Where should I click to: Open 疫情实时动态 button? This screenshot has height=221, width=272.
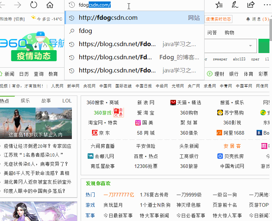[x=218, y=19]
